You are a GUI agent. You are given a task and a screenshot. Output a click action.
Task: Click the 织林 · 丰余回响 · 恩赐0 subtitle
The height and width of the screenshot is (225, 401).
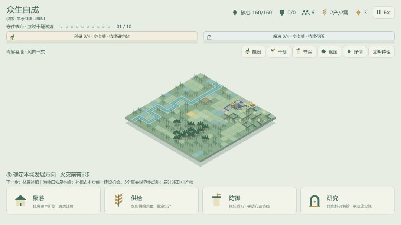(x=26, y=19)
